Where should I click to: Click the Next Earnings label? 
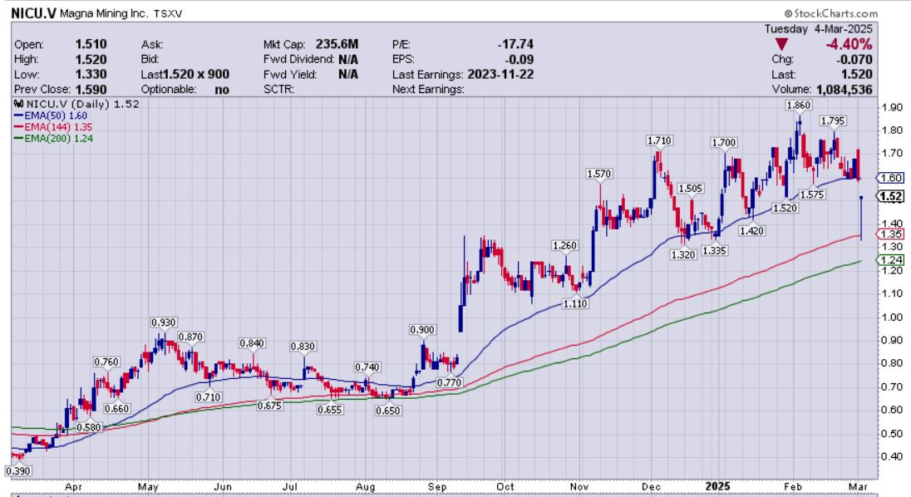point(428,90)
